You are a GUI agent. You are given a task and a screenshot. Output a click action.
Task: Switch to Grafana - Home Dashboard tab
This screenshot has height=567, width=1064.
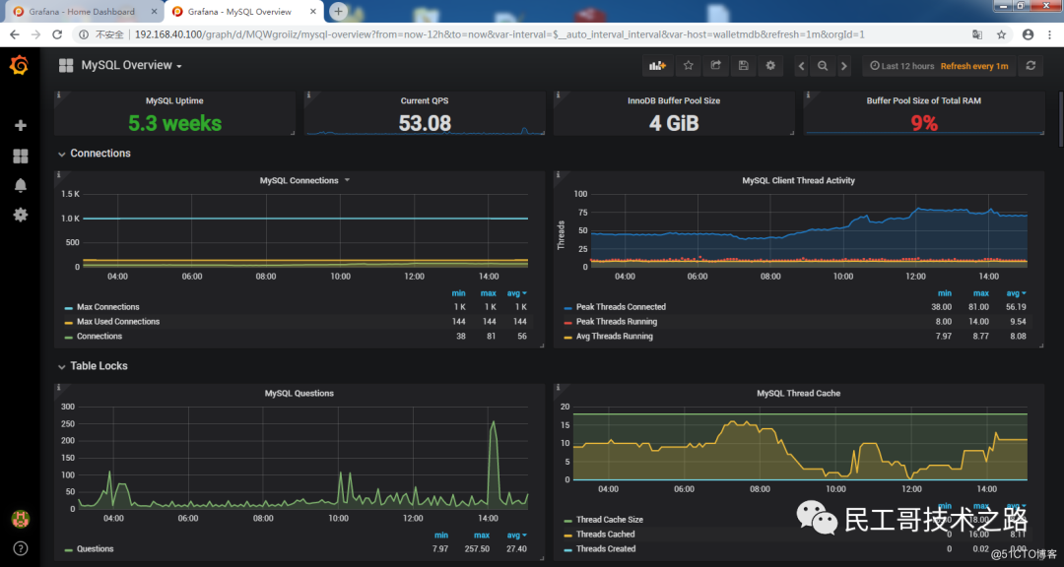pyautogui.click(x=82, y=12)
